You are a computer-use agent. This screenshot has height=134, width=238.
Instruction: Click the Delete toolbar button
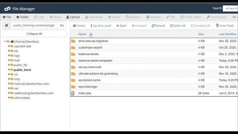[114, 17]
